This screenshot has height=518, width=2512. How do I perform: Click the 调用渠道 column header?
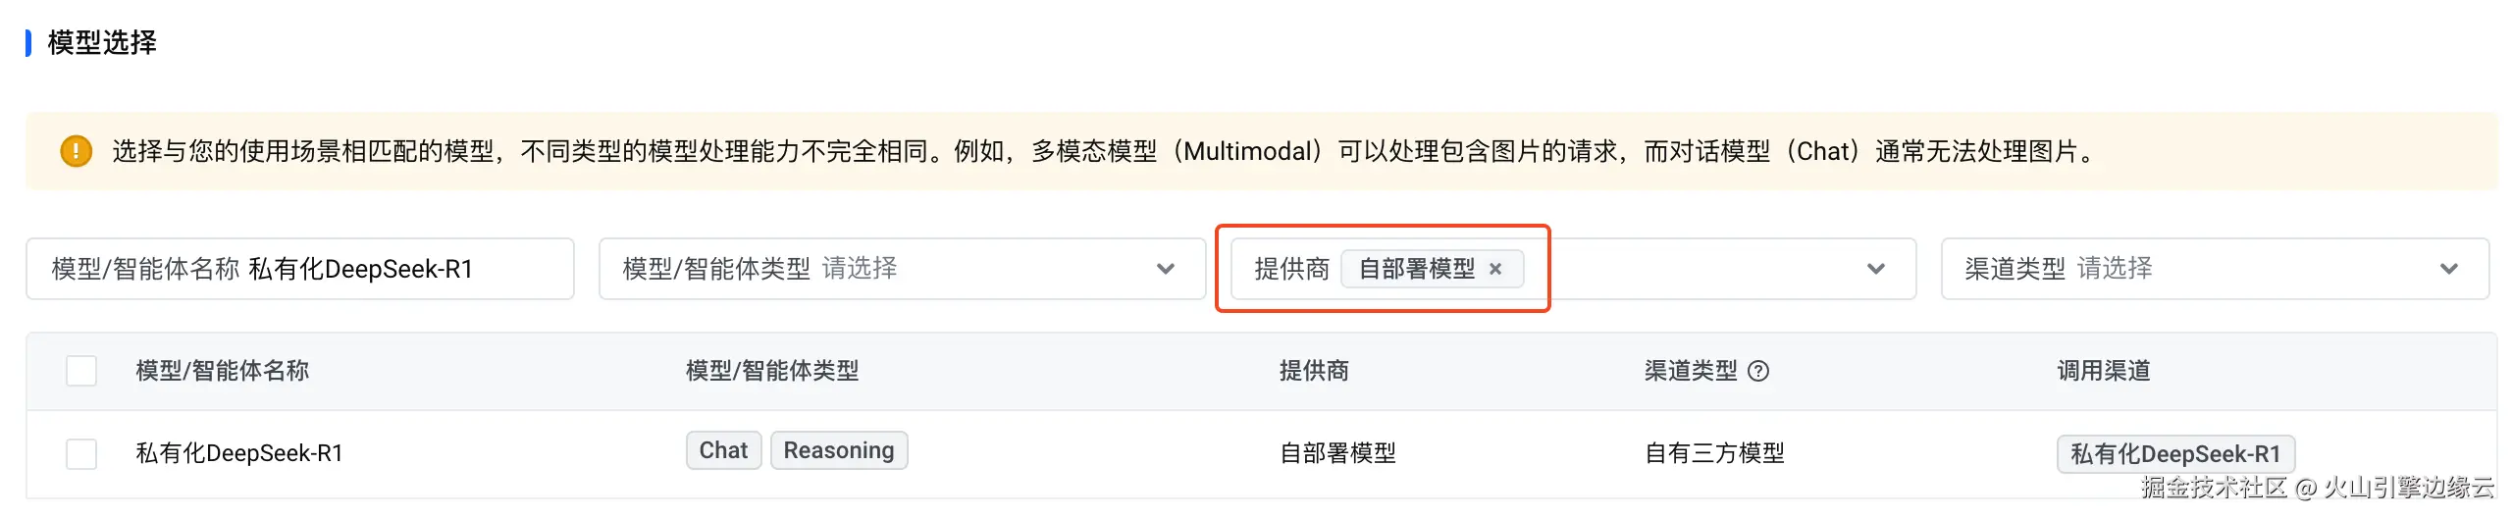tap(2103, 371)
